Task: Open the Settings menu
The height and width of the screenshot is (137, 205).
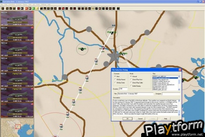Action: [43, 5]
